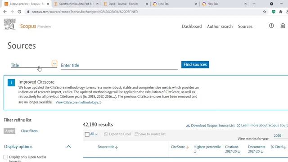
Task: Click Save to source list
Action: (x=150, y=134)
